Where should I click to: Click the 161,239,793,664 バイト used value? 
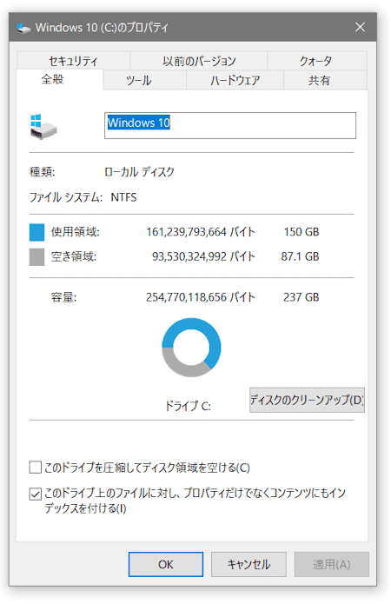pyautogui.click(x=201, y=232)
